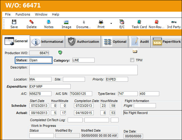Click the last Completed OnTech Log field

click(115, 120)
